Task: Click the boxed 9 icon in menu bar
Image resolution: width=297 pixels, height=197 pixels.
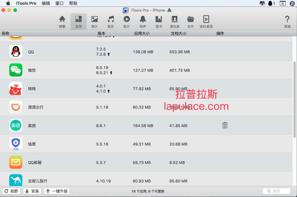Action: point(283,3)
